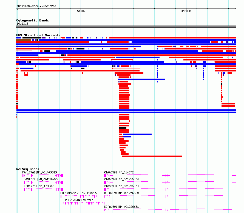Click the RefSeq Genes track title
This screenshot has height=213, width=244.
coord(28,169)
